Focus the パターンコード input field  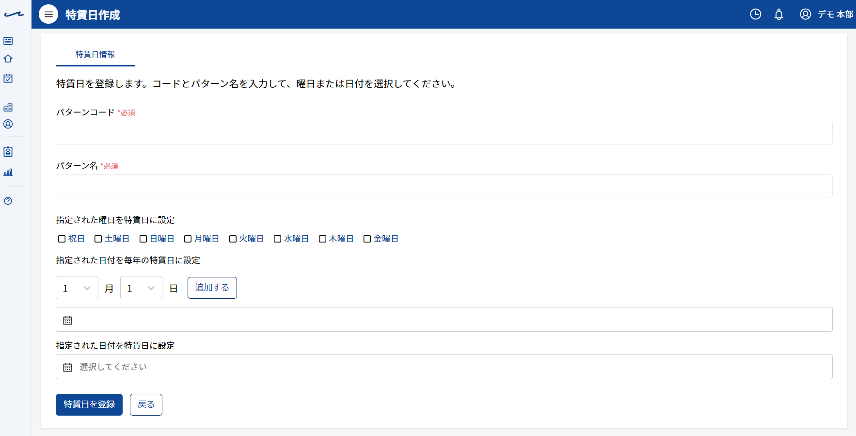coord(444,133)
